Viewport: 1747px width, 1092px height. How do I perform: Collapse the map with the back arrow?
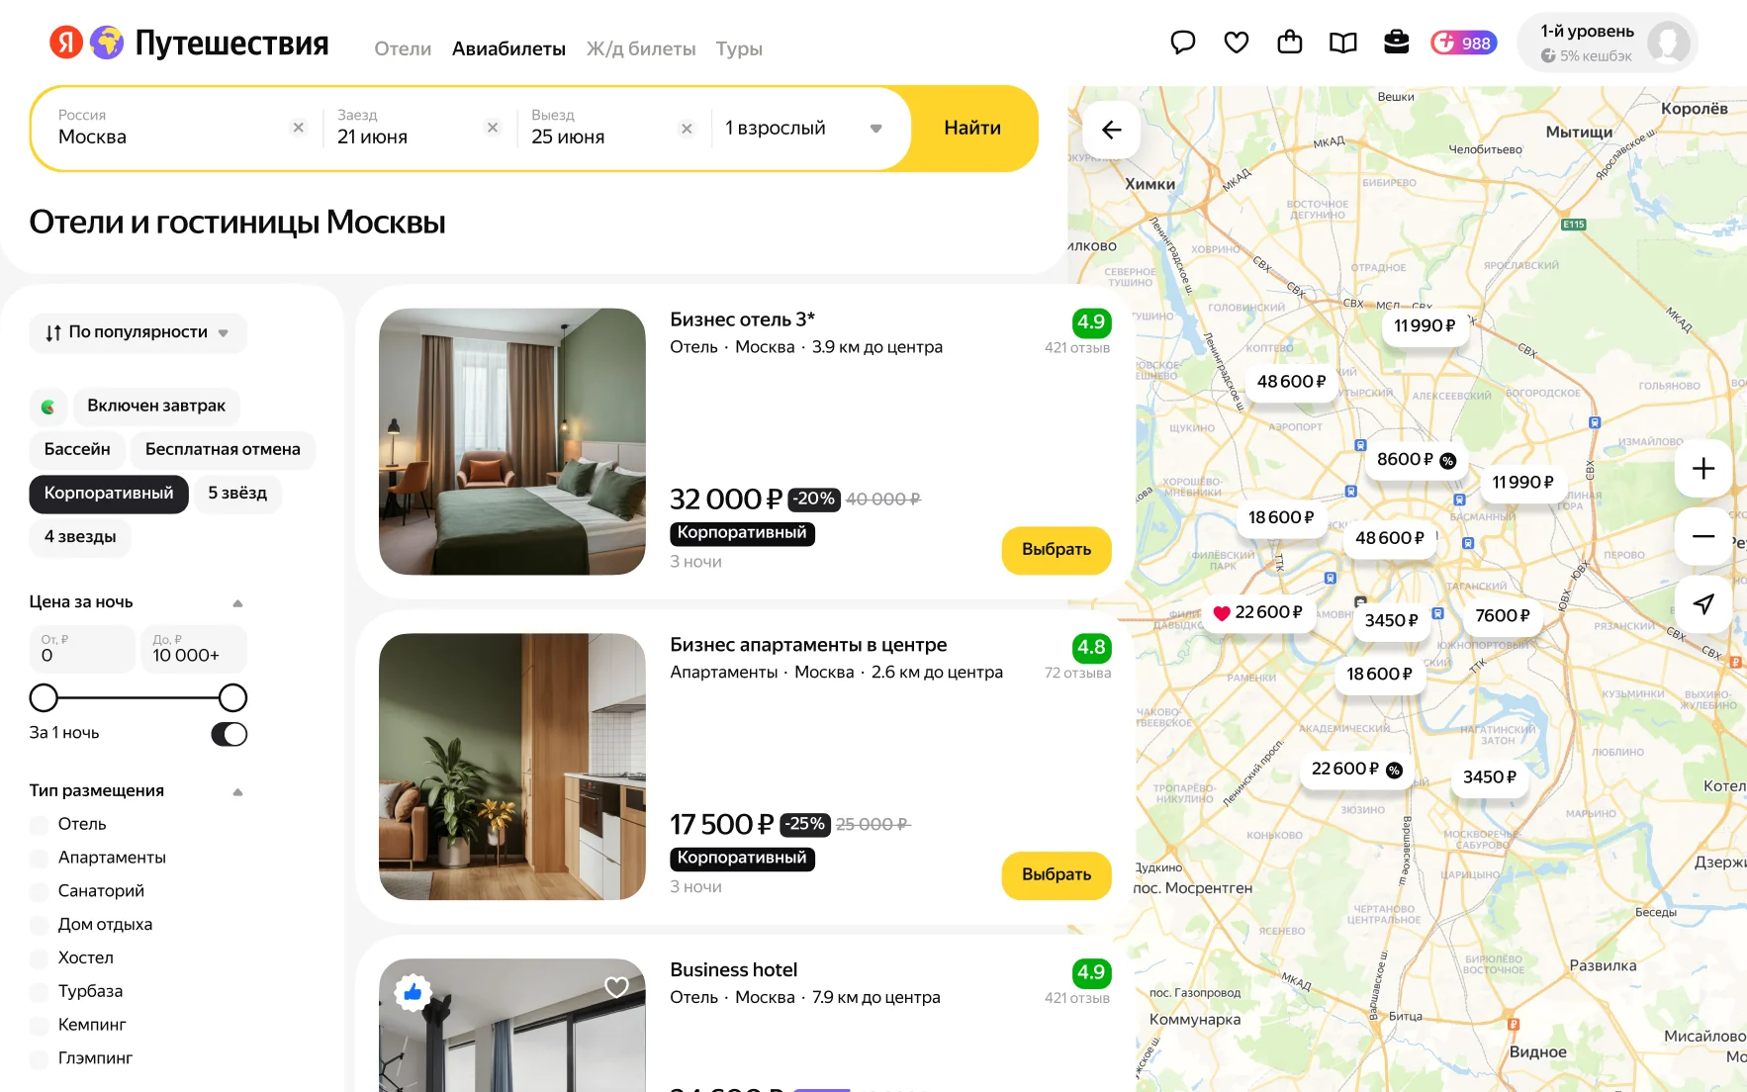click(x=1112, y=130)
